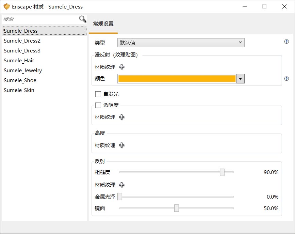
Task: Enable the 透明度 checkbox
Action: point(98,105)
